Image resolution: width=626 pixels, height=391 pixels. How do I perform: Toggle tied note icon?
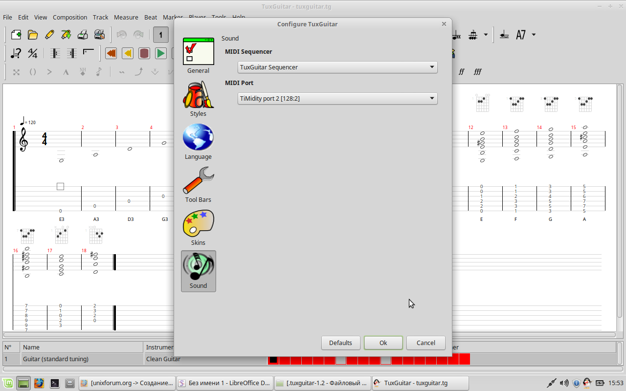point(504,35)
